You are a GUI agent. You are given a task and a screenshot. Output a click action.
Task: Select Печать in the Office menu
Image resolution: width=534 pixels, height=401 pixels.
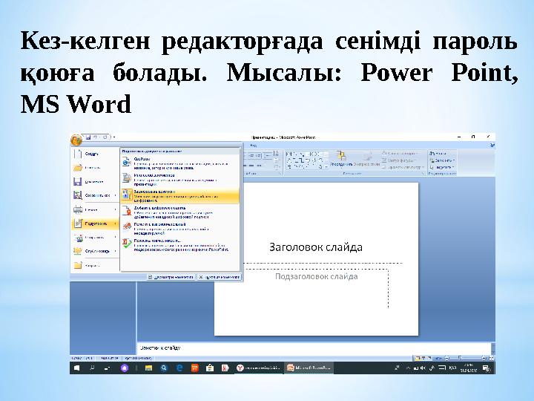(95, 209)
